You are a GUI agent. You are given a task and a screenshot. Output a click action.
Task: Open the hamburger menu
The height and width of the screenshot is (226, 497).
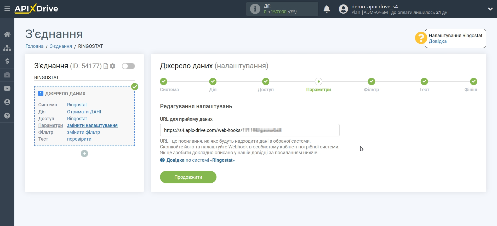(7, 9)
